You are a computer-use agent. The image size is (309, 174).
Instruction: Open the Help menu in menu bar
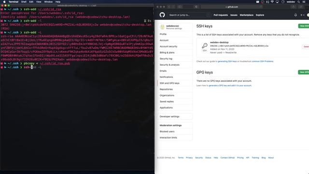[58, 2]
